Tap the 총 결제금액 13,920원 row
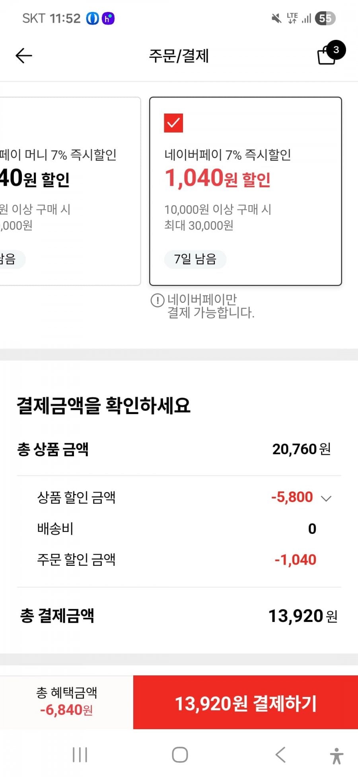This screenshot has height=777, width=358. (x=179, y=616)
